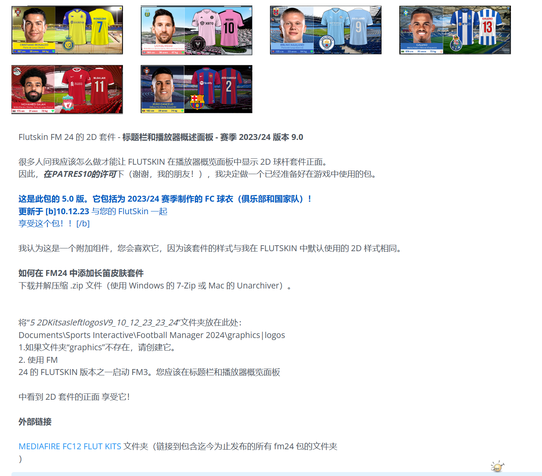Screen dimensions: 542x476
Task: Open the Galeno Porto kit preview thumbnail
Action: pos(455,30)
